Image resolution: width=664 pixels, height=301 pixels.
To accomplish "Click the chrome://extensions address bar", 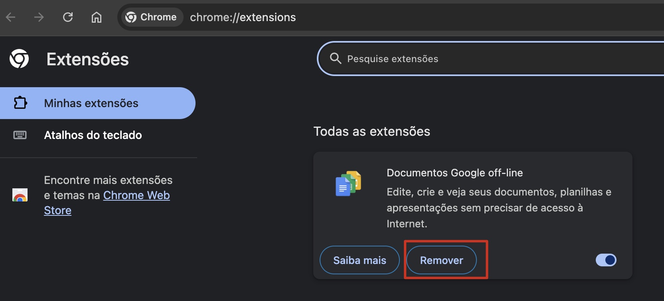I will [243, 17].
